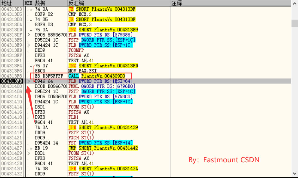Image resolution: width=298 pixels, height=178 pixels.
Task: Select FLD DWORD PTR DS:[679388] line
Action: [100, 35]
